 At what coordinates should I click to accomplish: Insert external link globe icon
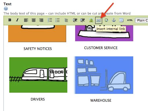coord(106,20)
